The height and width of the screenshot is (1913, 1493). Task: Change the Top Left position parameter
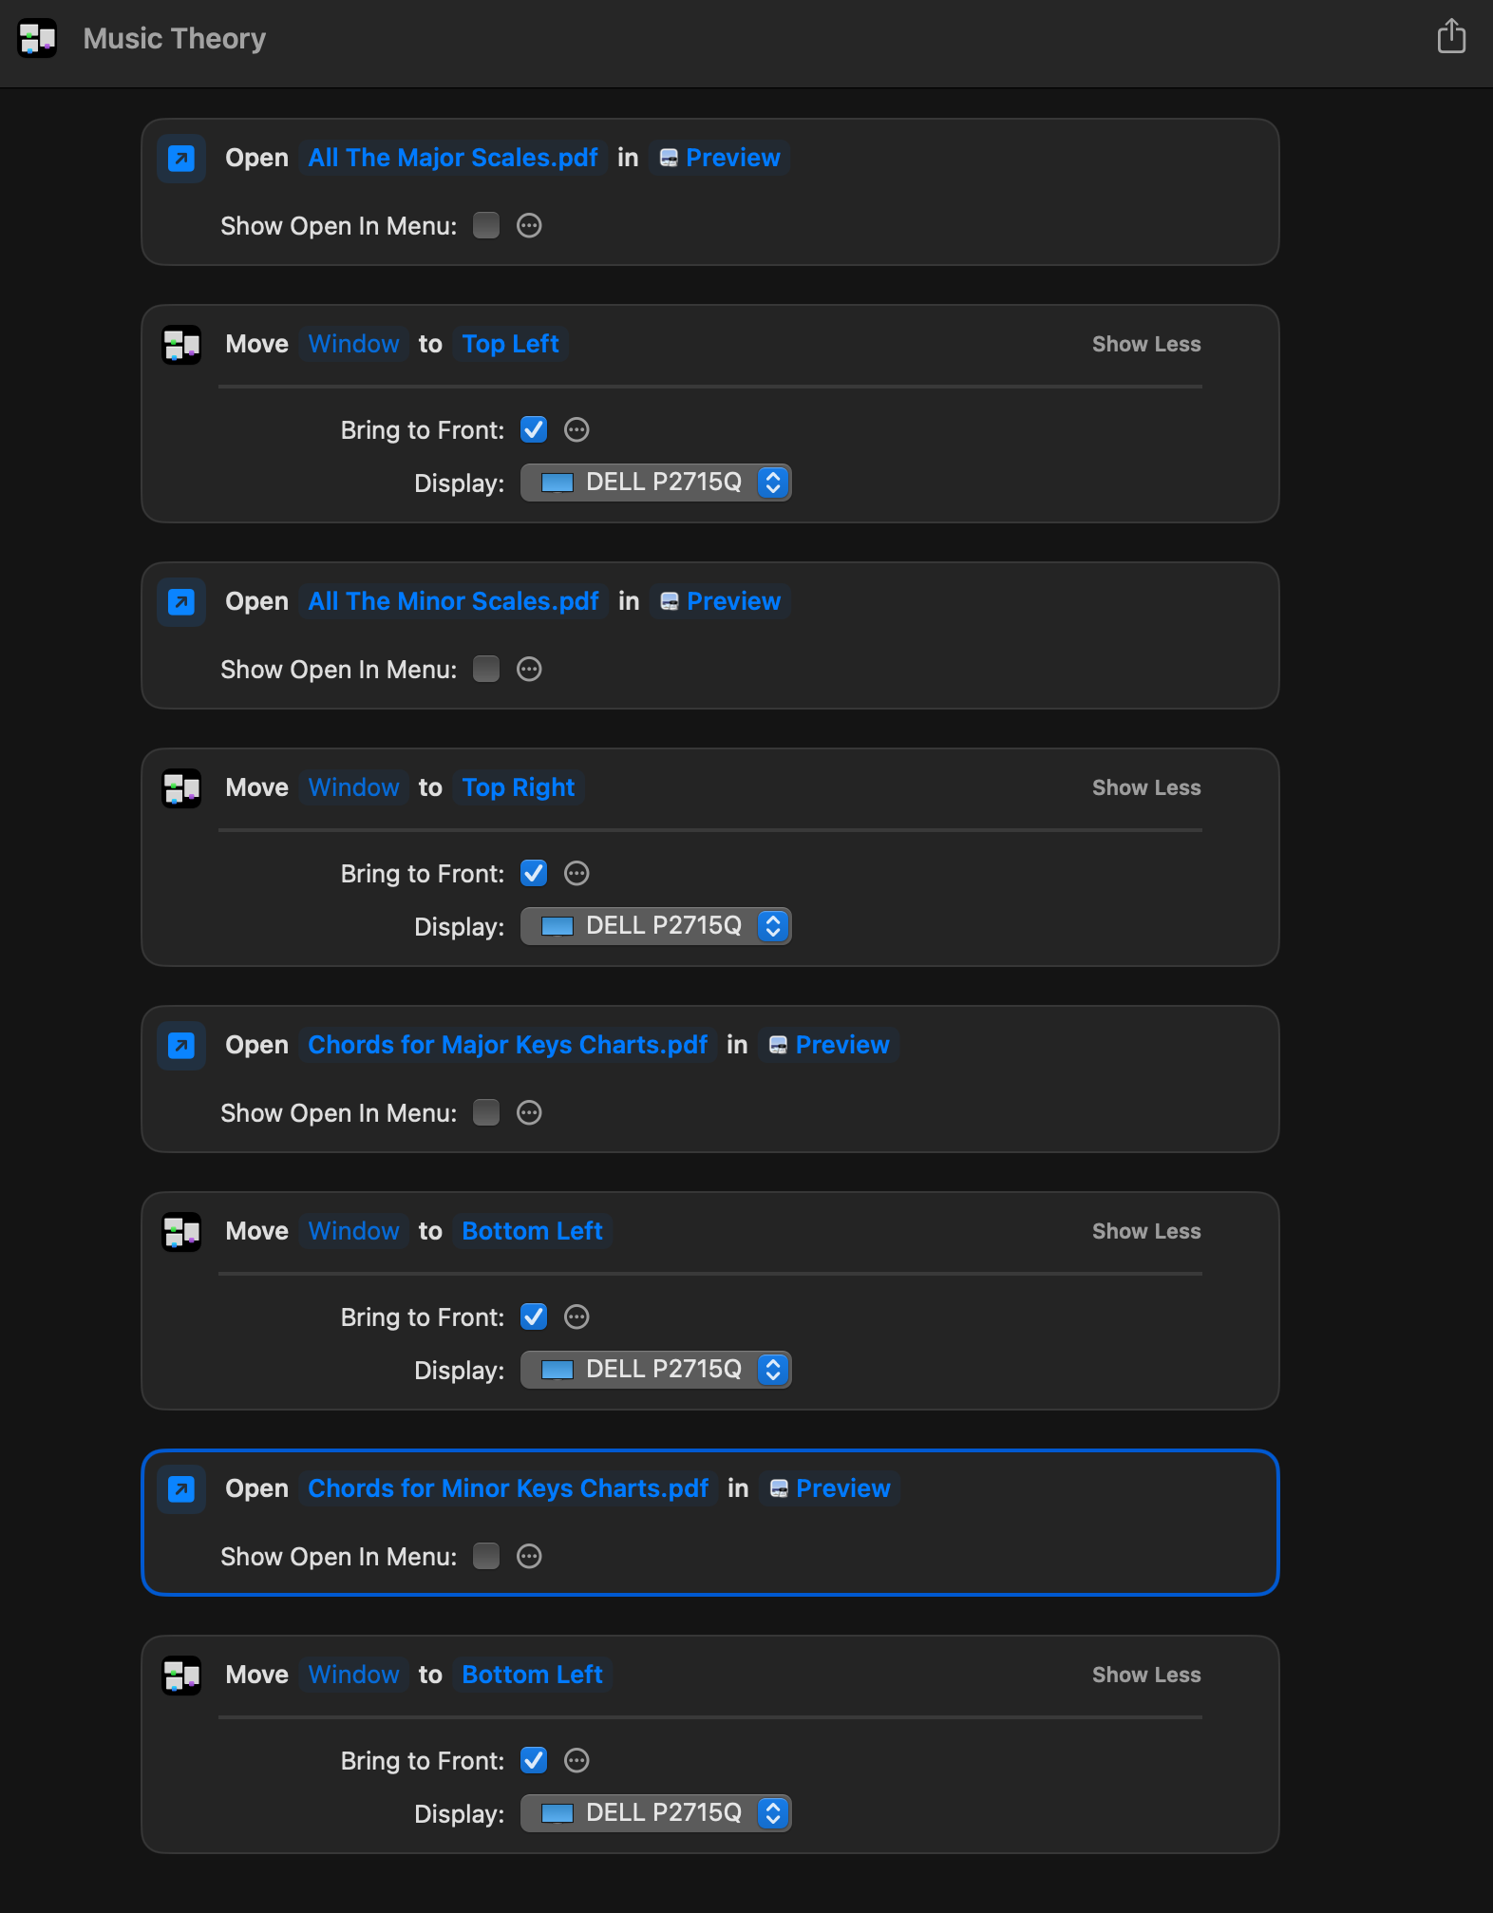510,344
